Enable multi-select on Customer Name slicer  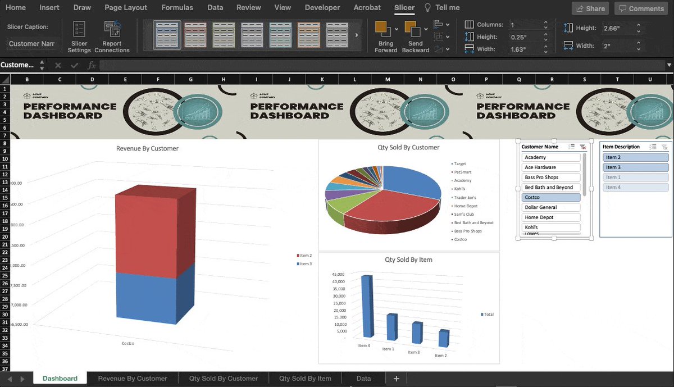point(571,147)
